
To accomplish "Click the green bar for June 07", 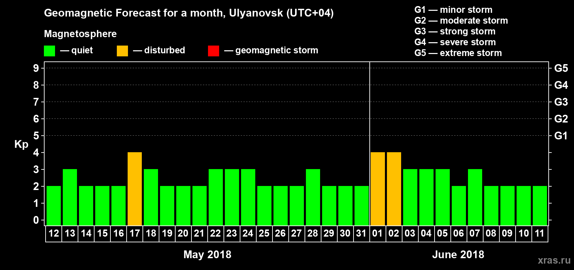I will pos(475,197).
